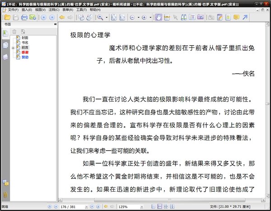Show the pages panel side tab

(x=5, y=45)
